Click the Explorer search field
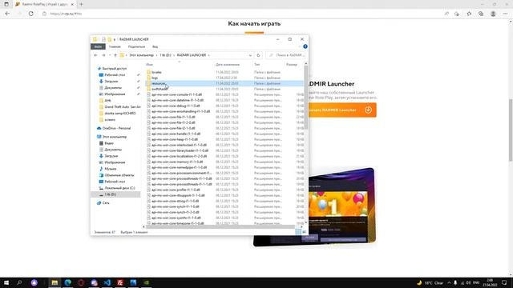This screenshot has height=288, width=513. pyautogui.click(x=285, y=55)
